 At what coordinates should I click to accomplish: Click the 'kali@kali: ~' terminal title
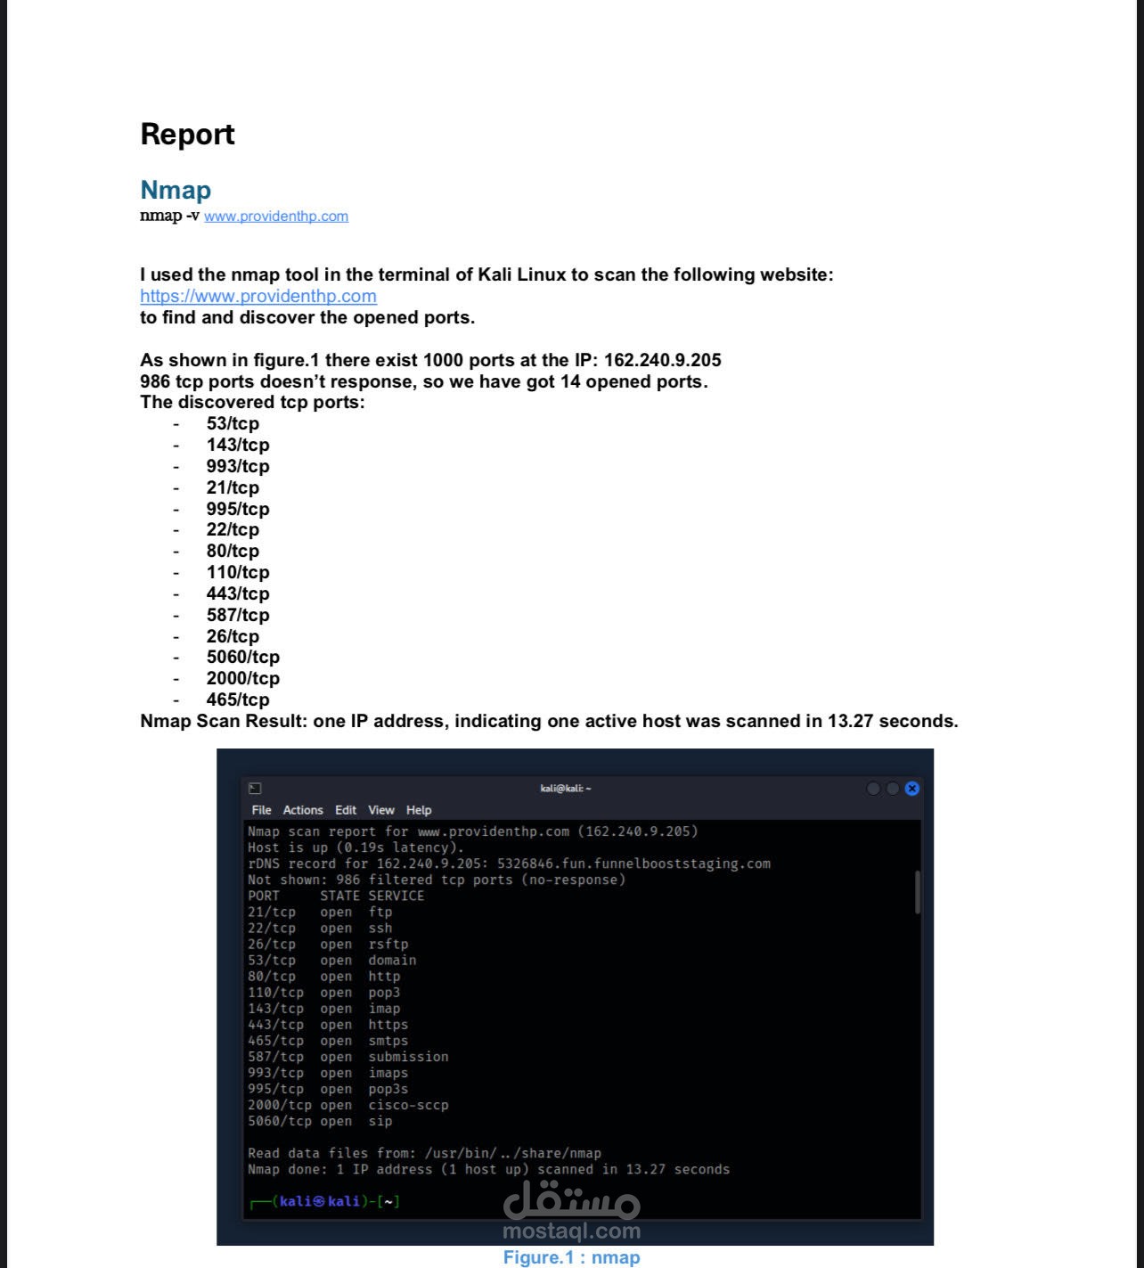pyautogui.click(x=566, y=788)
